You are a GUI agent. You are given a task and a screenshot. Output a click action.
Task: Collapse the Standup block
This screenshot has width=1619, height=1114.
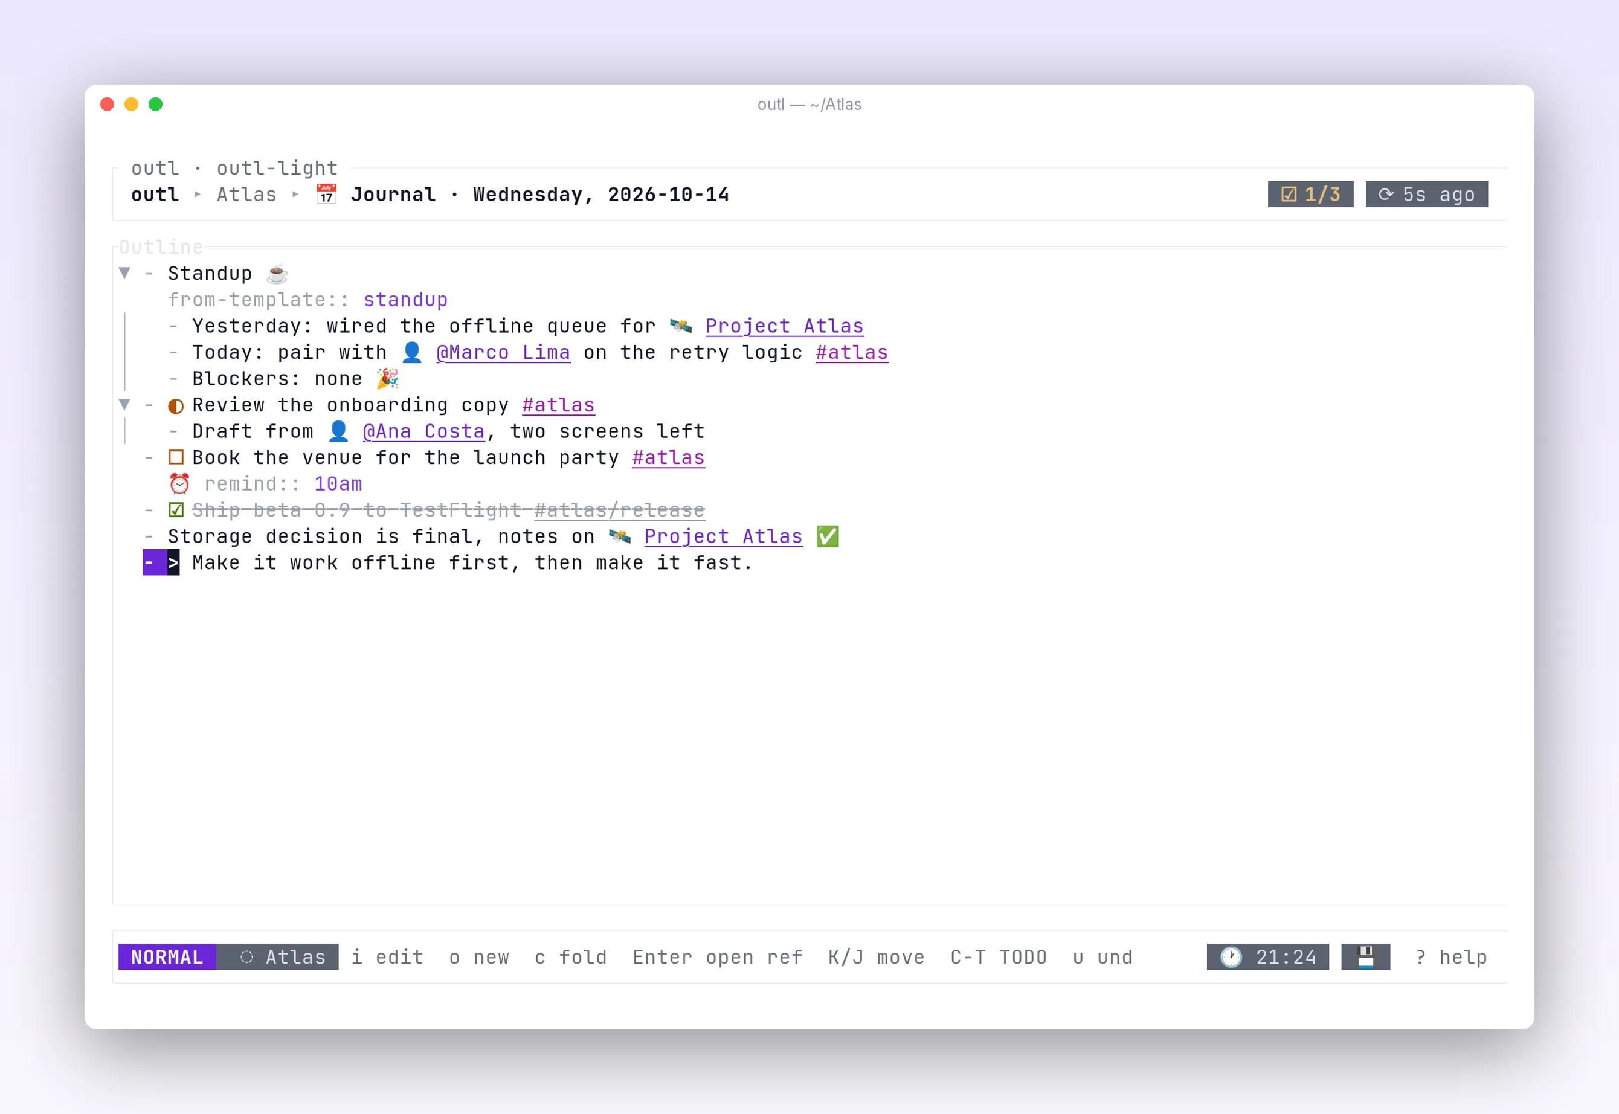click(125, 273)
